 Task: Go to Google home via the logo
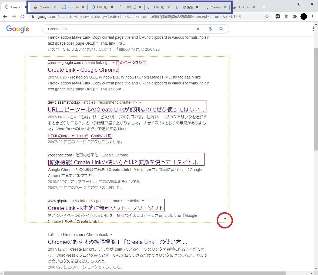point(18,29)
